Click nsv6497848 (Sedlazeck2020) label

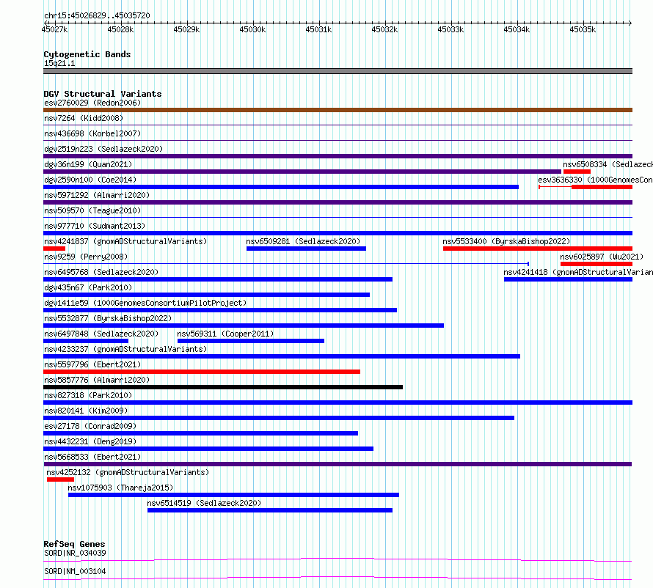(x=101, y=334)
